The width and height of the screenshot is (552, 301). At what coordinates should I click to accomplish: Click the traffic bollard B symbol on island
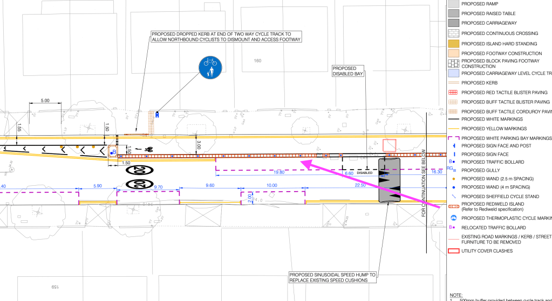tap(113, 152)
